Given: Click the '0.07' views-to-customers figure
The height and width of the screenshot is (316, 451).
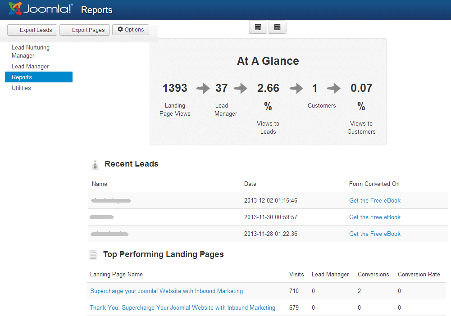Looking at the screenshot, I should pos(361,88).
